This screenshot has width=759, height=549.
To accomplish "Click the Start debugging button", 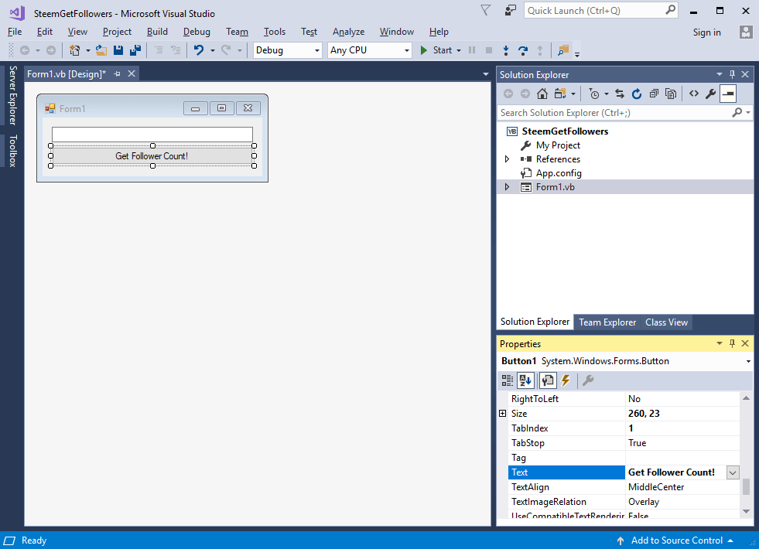I will pyautogui.click(x=436, y=50).
